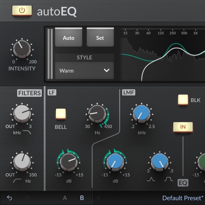Click the Warm dropdown chevron arrow
The height and width of the screenshot is (205, 205).
click(x=107, y=70)
